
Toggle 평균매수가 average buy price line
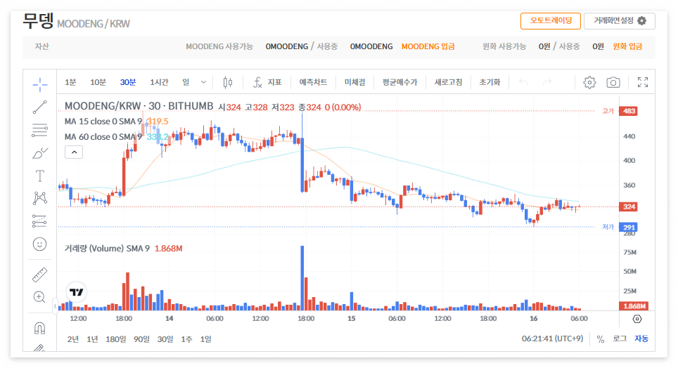tap(400, 82)
